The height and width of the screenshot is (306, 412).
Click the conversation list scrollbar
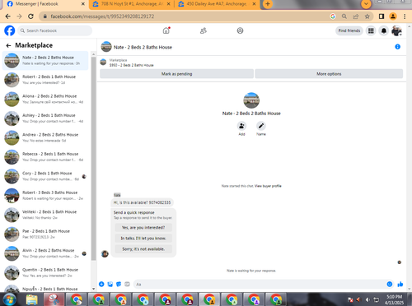tap(93, 158)
